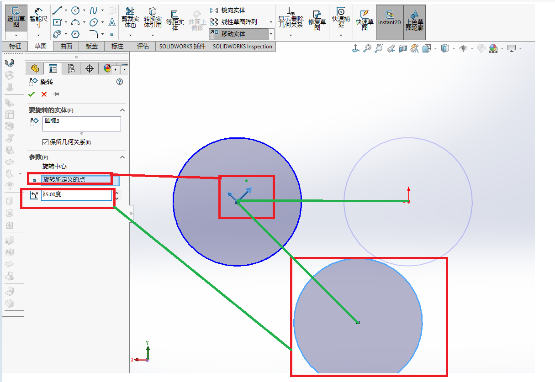Open the SOLIDWORKS Inspection tab
This screenshot has width=555, height=382.
[242, 46]
